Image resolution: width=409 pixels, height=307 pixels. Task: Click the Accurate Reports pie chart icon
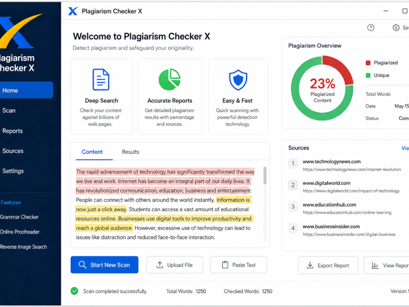(169, 80)
